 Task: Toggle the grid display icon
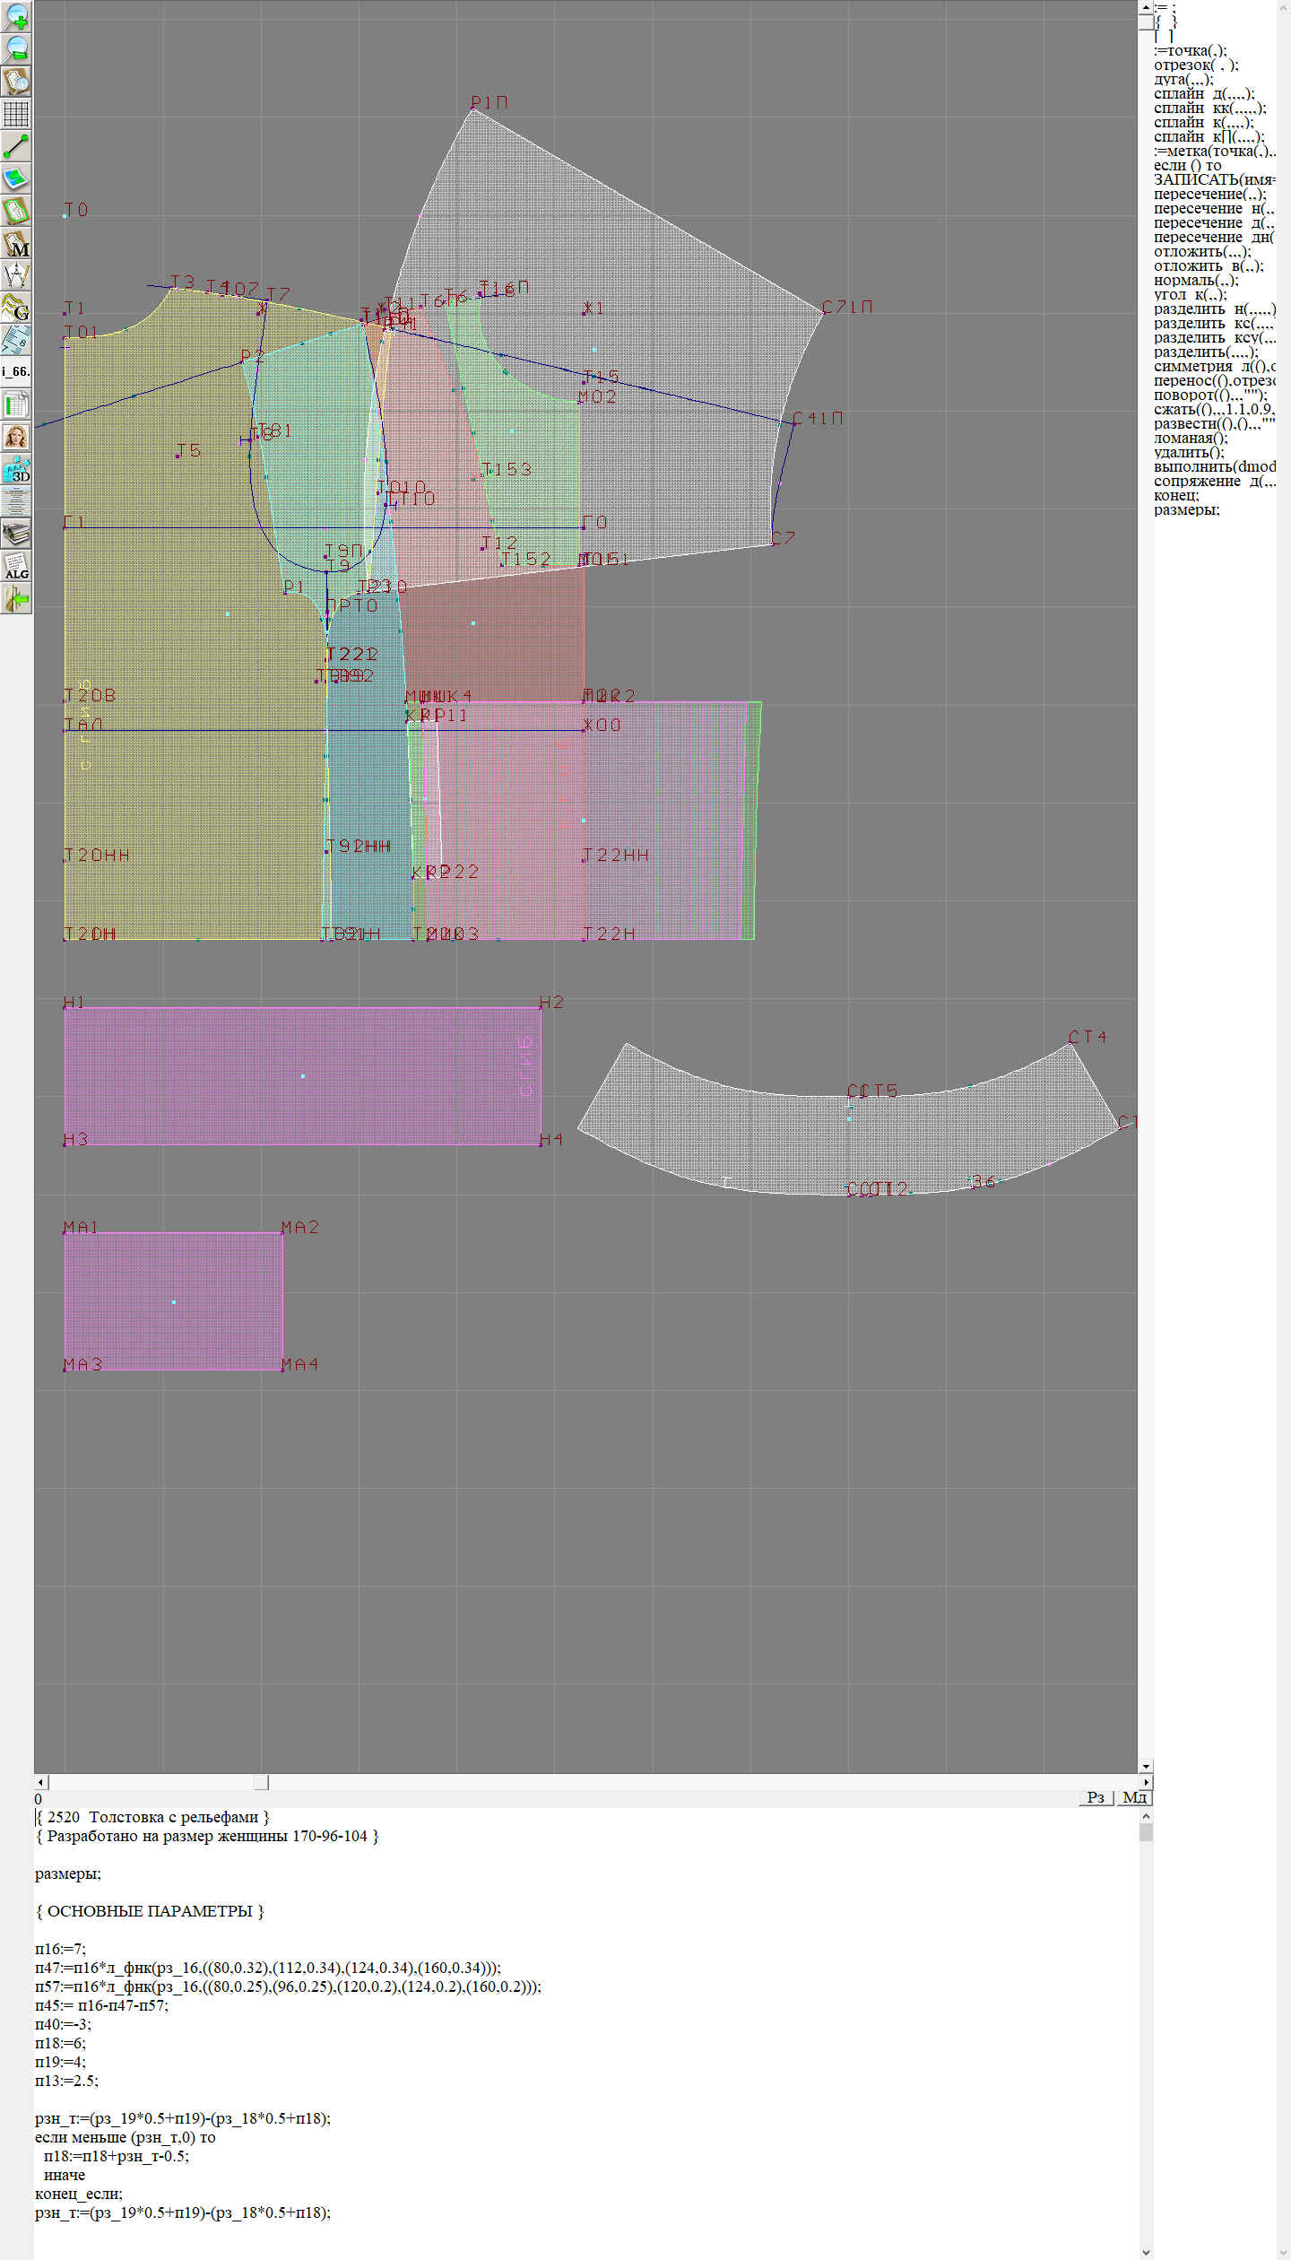pos(16,114)
